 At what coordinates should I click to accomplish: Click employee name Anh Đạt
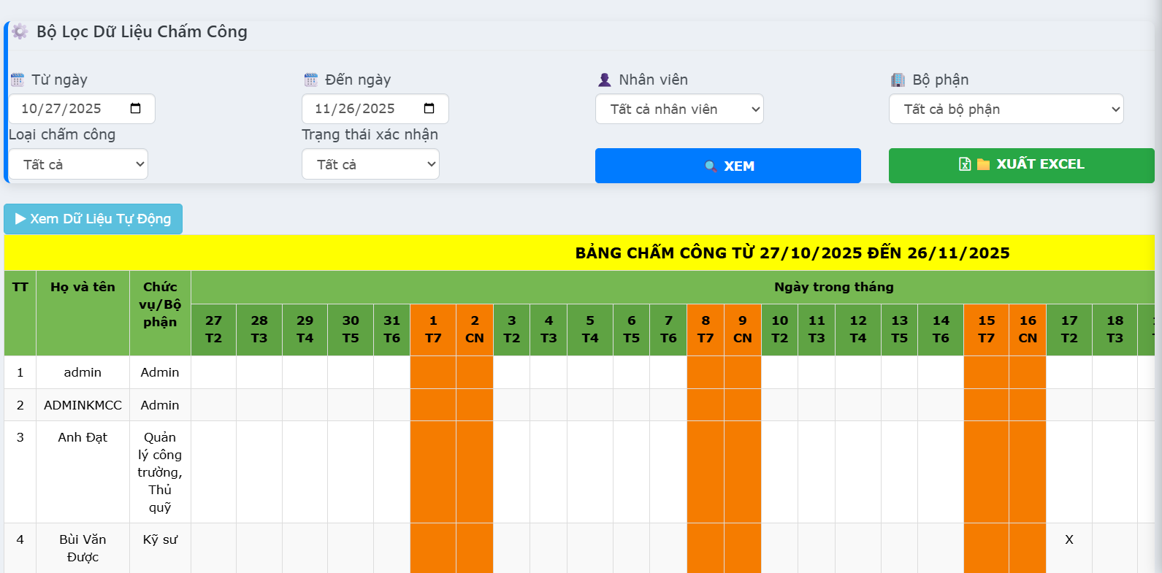coord(83,437)
